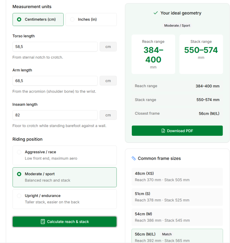Click the 56cm (M/L) Match frame card
Viewport: 230px width, 243px height.
coord(177,236)
